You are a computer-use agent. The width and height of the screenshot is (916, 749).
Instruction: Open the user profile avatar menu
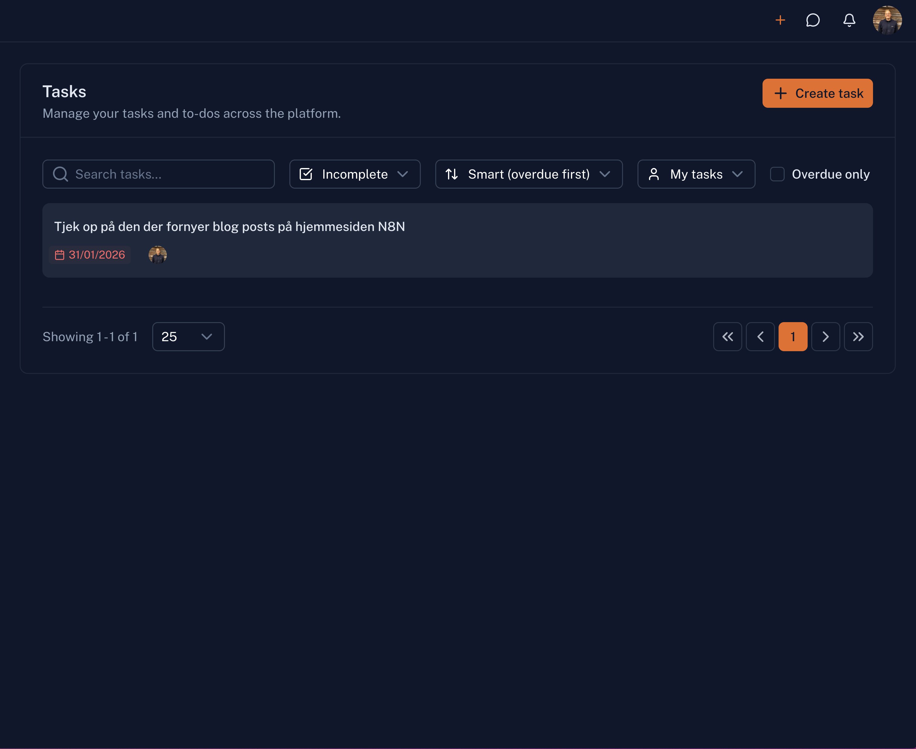[x=887, y=20]
